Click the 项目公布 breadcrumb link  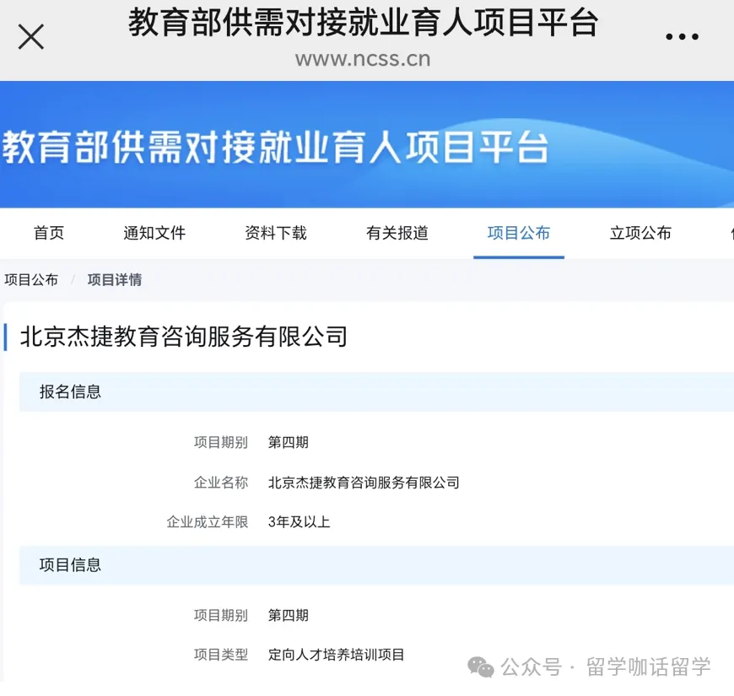[31, 280]
